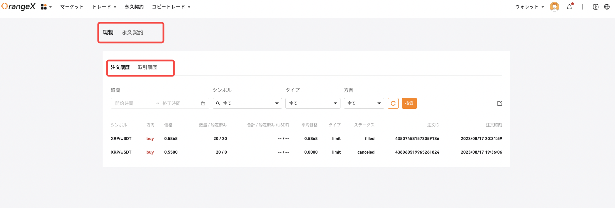Open the calendar date picker icon
Image resolution: width=615 pixels, height=208 pixels.
click(x=203, y=103)
